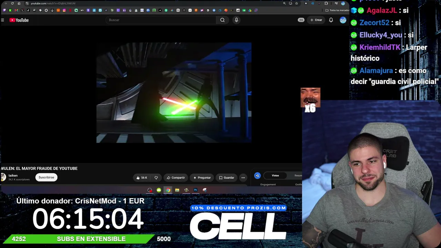Reload the page in Chrome
The width and height of the screenshot is (441, 248).
click(x=12, y=3)
